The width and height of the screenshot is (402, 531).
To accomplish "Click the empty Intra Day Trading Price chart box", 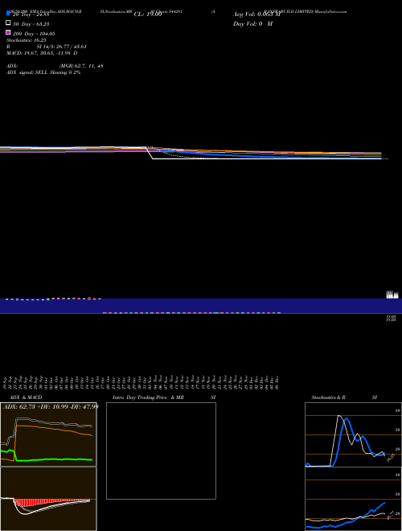I will pyautogui.click(x=161, y=451).
